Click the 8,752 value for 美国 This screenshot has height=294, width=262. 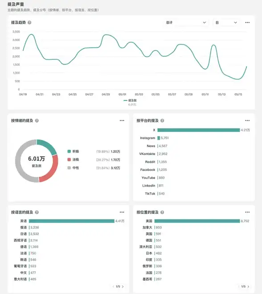click(x=245, y=221)
